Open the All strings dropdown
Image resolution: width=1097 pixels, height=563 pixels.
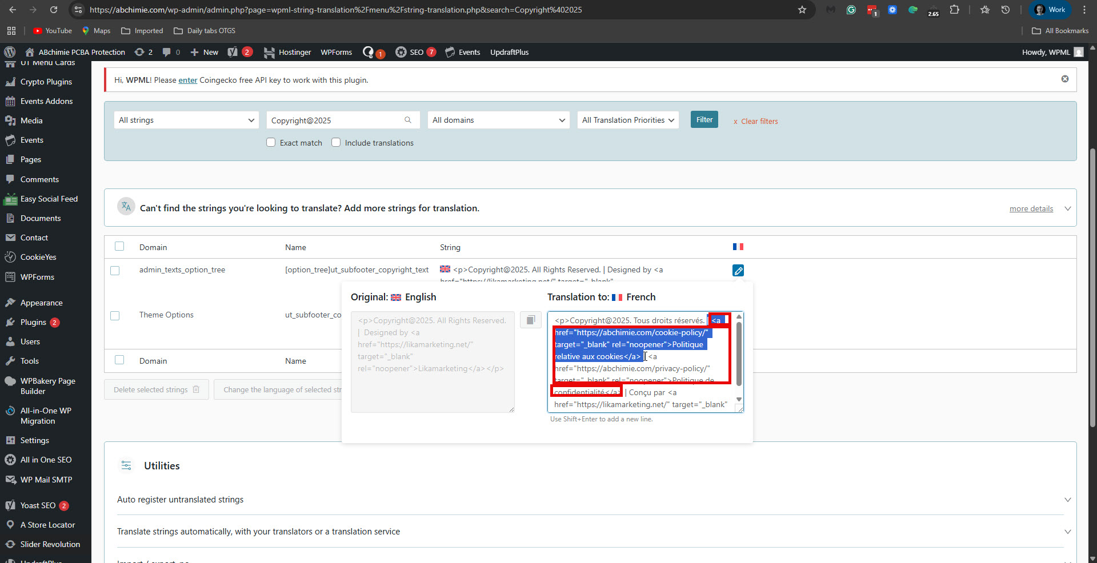tap(186, 120)
